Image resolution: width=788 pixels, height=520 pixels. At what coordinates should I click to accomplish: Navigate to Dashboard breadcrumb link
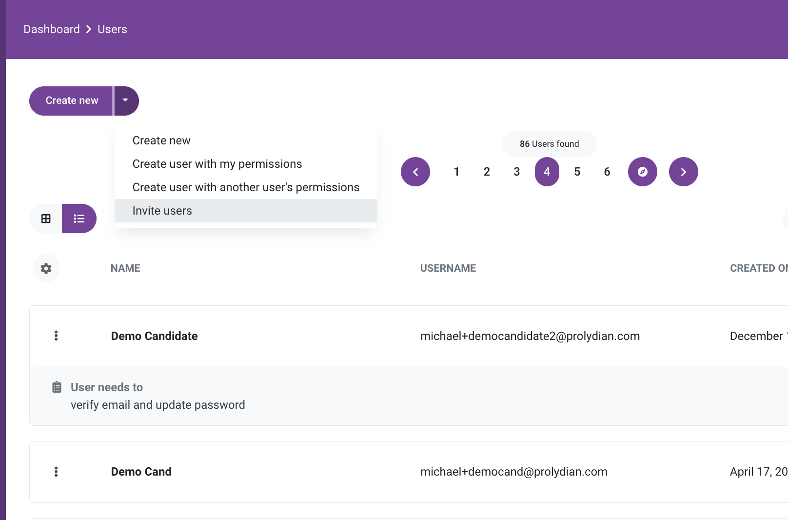click(x=52, y=29)
